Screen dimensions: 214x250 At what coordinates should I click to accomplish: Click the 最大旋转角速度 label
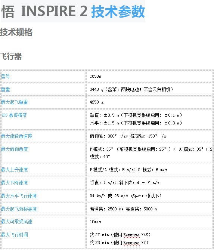pos(17,136)
